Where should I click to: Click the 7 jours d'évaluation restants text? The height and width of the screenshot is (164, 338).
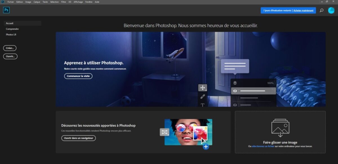tap(277, 10)
